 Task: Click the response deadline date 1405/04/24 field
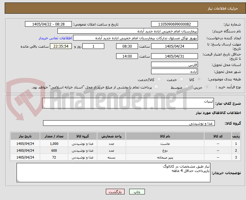pos(174,46)
